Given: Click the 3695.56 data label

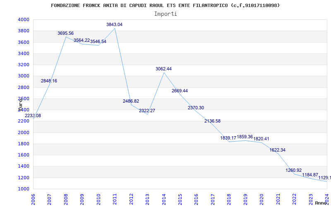Looking at the screenshot, I should (x=65, y=34).
